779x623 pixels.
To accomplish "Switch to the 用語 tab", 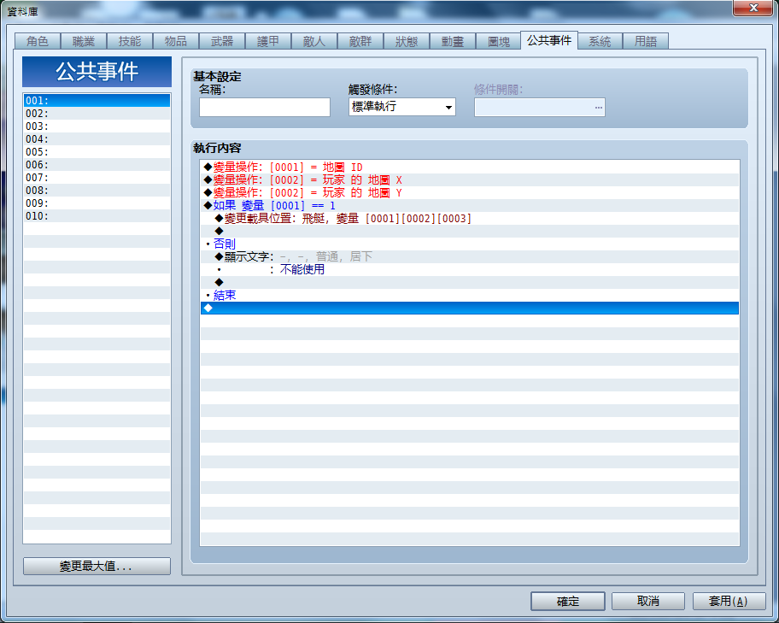I will point(646,41).
